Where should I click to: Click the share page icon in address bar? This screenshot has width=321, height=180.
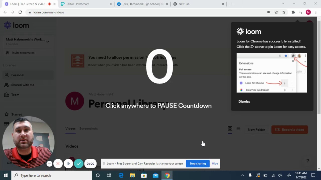276,12
